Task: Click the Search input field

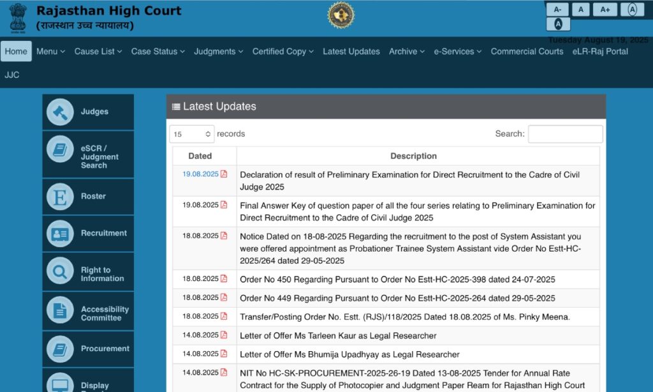Action: coord(565,134)
